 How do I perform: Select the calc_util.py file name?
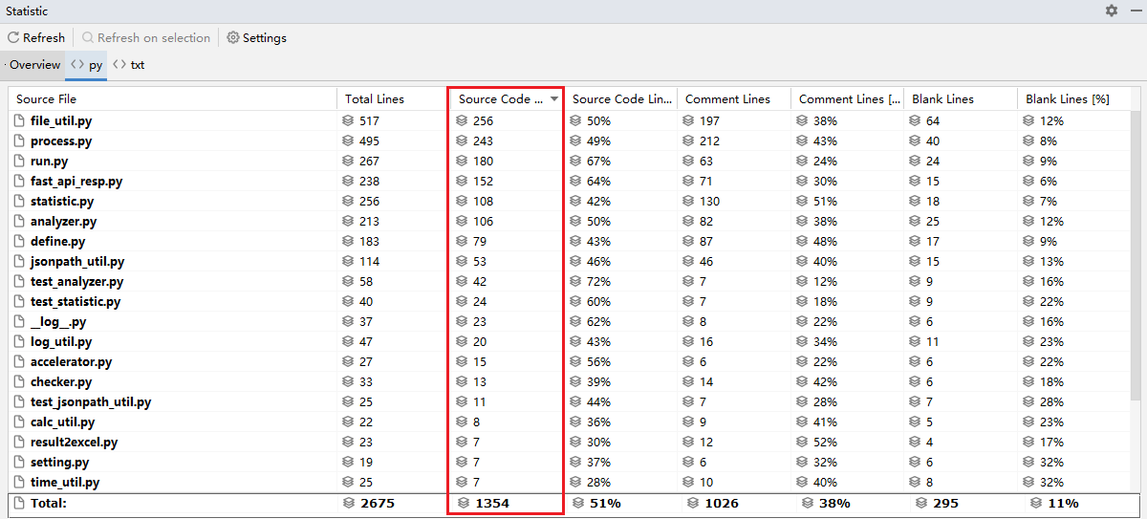click(x=63, y=422)
